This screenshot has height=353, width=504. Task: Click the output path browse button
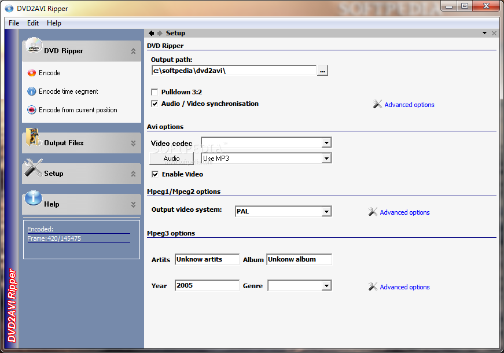(322, 71)
